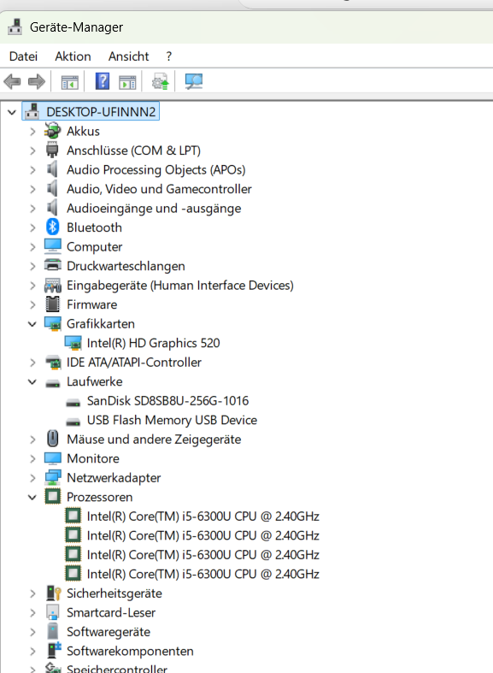Collapse the DESKTOP-UFINNN2 root node
493x673 pixels.
coord(12,113)
